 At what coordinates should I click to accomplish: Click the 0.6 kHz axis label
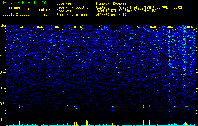(3, 120)
